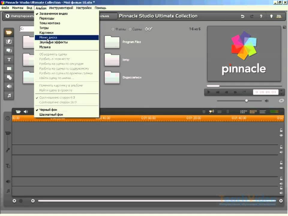Click the undo arrow icon
The height and width of the screenshot is (216, 288).
tap(243, 16)
